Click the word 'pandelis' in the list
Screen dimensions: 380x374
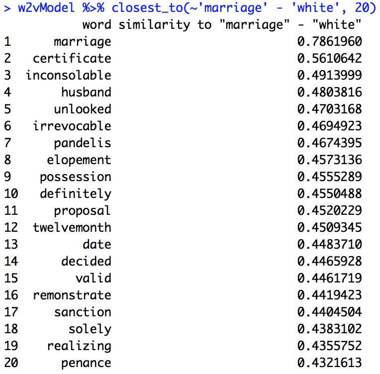(x=83, y=143)
